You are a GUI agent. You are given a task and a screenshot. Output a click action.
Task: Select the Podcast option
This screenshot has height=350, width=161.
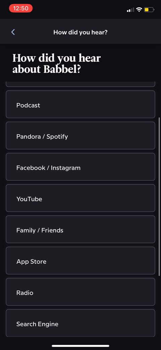pyautogui.click(x=80, y=104)
